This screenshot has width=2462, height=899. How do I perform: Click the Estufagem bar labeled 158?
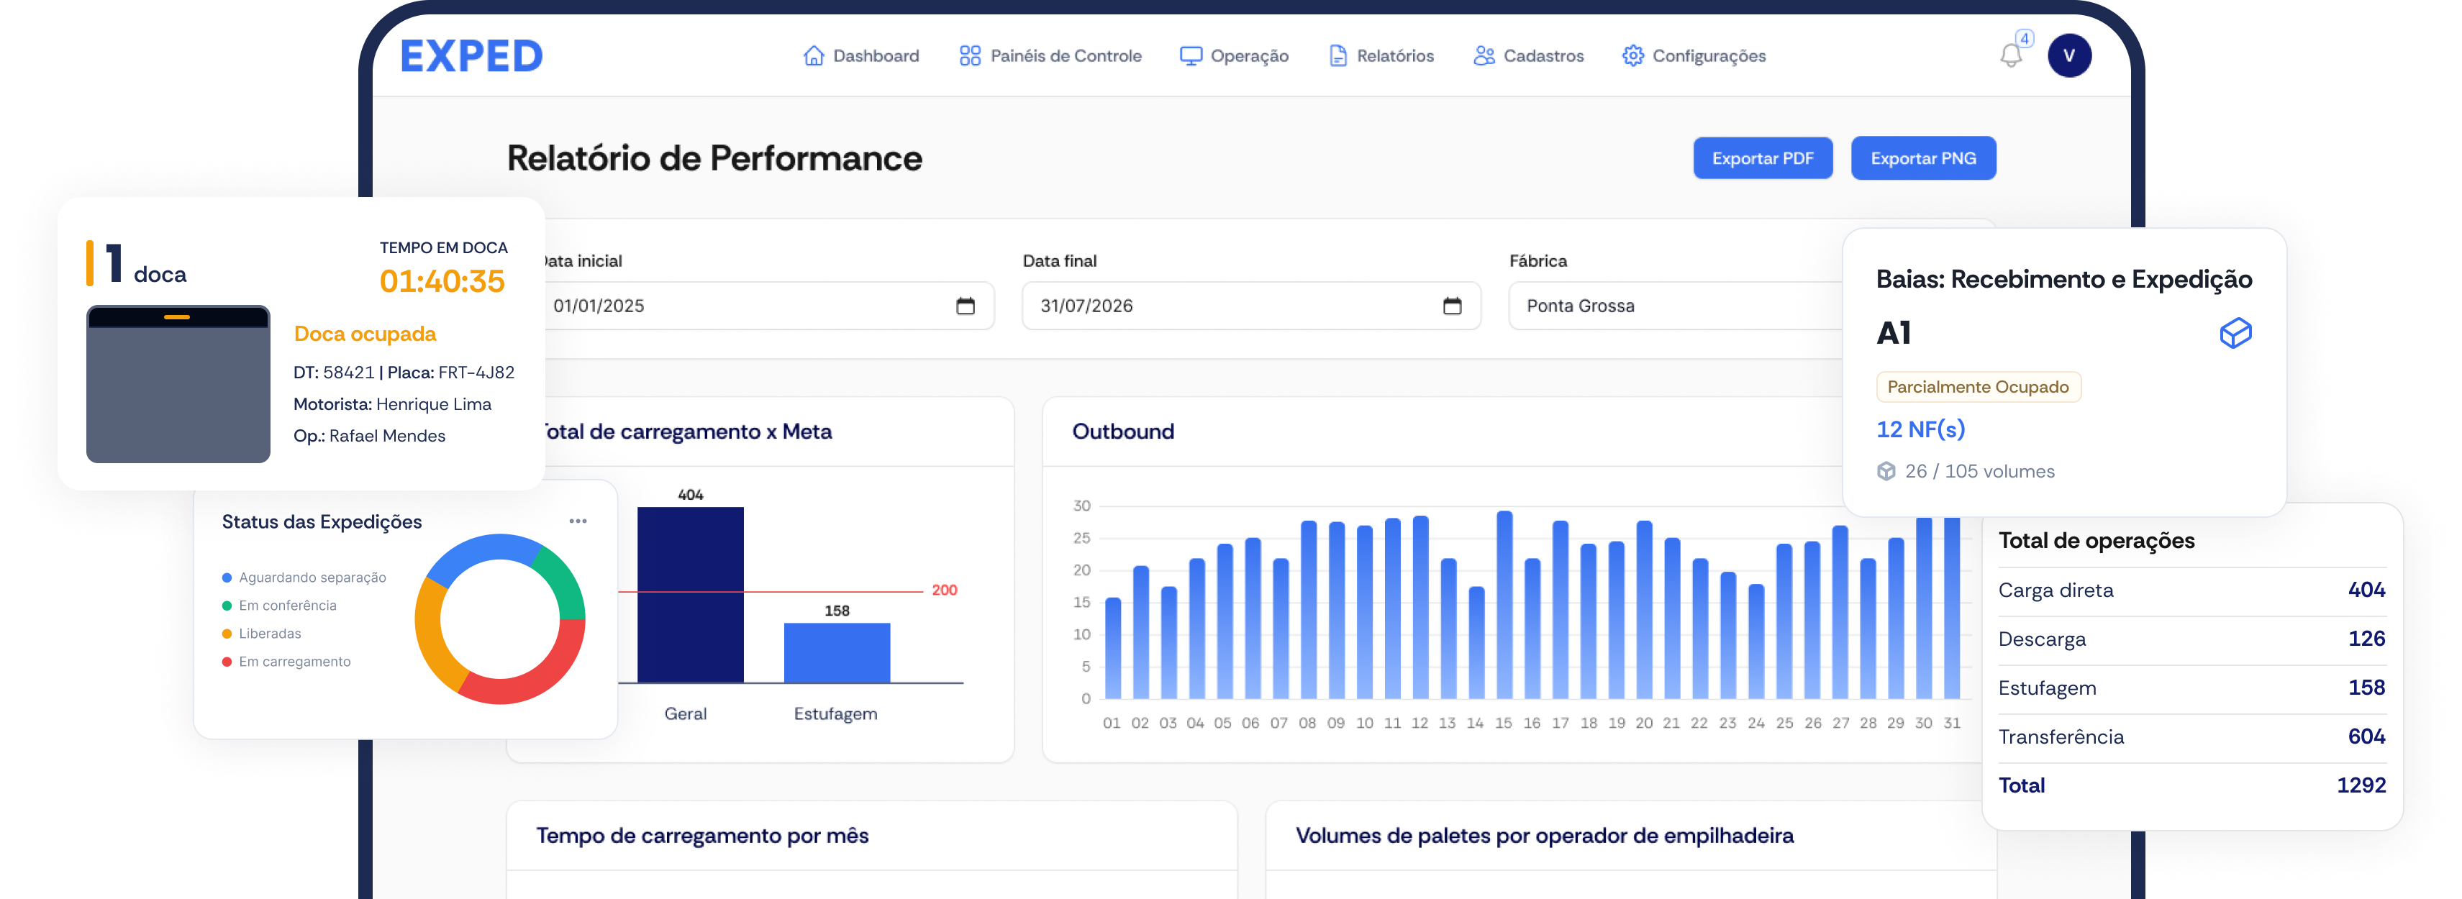tap(836, 652)
